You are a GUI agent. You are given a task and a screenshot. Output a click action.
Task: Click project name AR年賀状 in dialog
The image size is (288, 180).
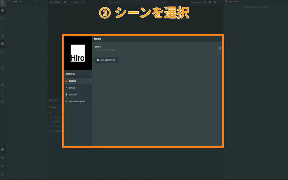(x=70, y=74)
